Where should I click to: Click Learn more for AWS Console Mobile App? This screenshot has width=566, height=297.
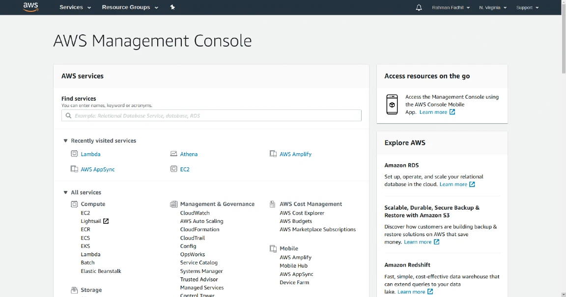pos(433,112)
